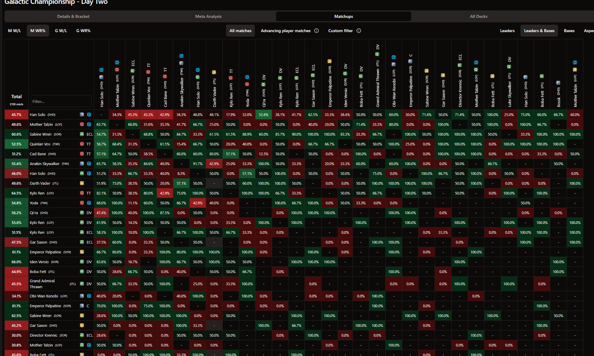594x356 pixels.
Task: Click Obi-Wan Kenobi (LOF) row name
Action: 49,296
